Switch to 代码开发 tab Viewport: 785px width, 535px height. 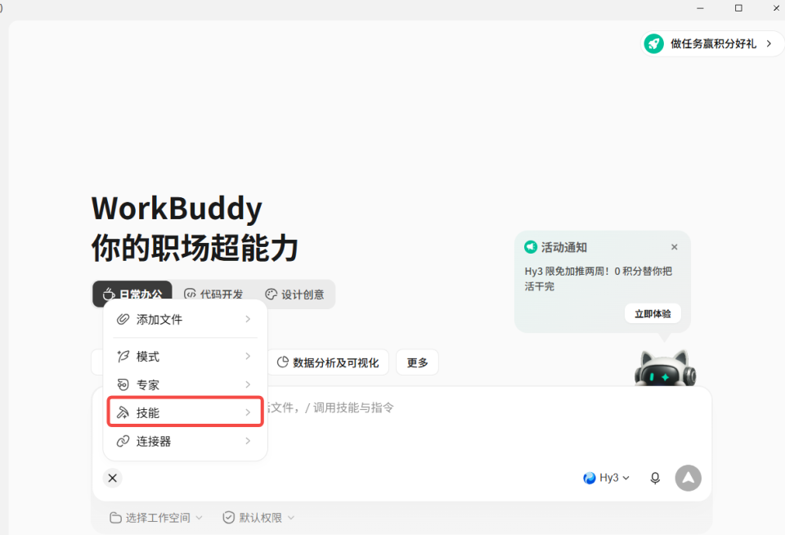coord(213,294)
